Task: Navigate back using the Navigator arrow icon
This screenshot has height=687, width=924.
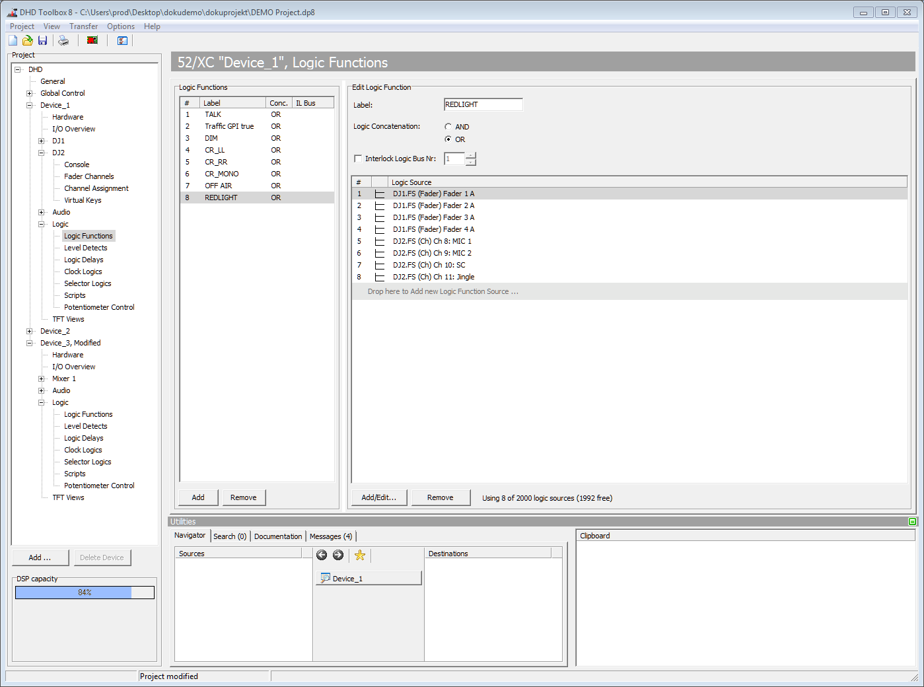Action: click(x=322, y=555)
